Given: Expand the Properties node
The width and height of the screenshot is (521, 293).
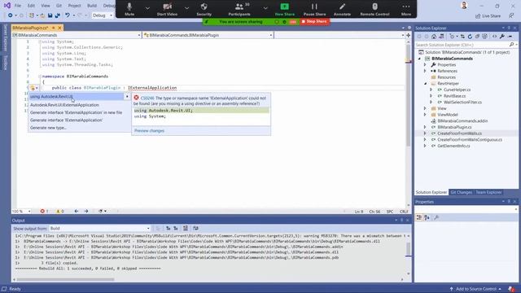Looking at the screenshot, I should [425, 65].
